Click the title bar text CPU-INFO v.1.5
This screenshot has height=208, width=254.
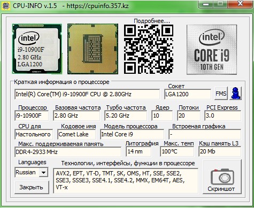tap(35, 6)
